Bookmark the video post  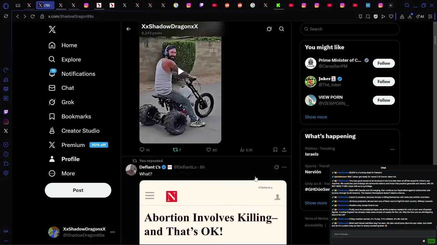275,150
